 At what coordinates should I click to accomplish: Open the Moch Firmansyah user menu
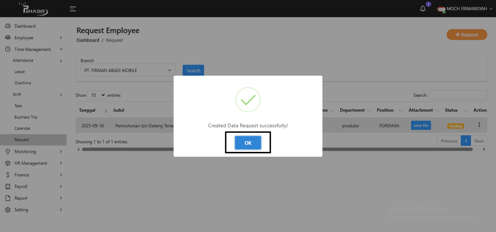465,9
